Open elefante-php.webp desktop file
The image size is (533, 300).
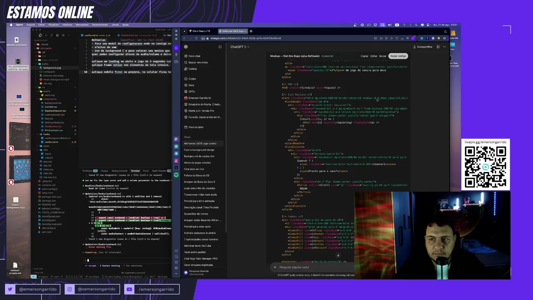point(17,42)
